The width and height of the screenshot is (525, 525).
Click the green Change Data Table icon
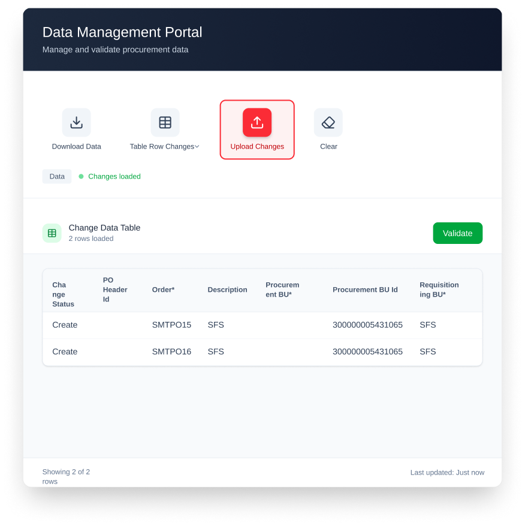click(52, 233)
